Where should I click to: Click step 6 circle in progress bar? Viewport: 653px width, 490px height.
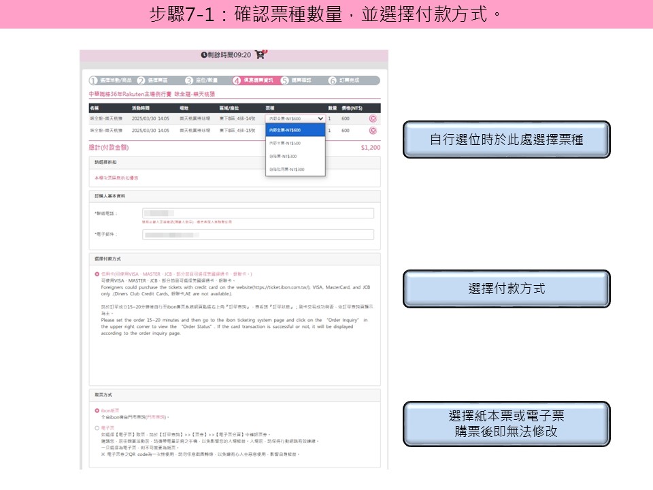click(x=333, y=80)
